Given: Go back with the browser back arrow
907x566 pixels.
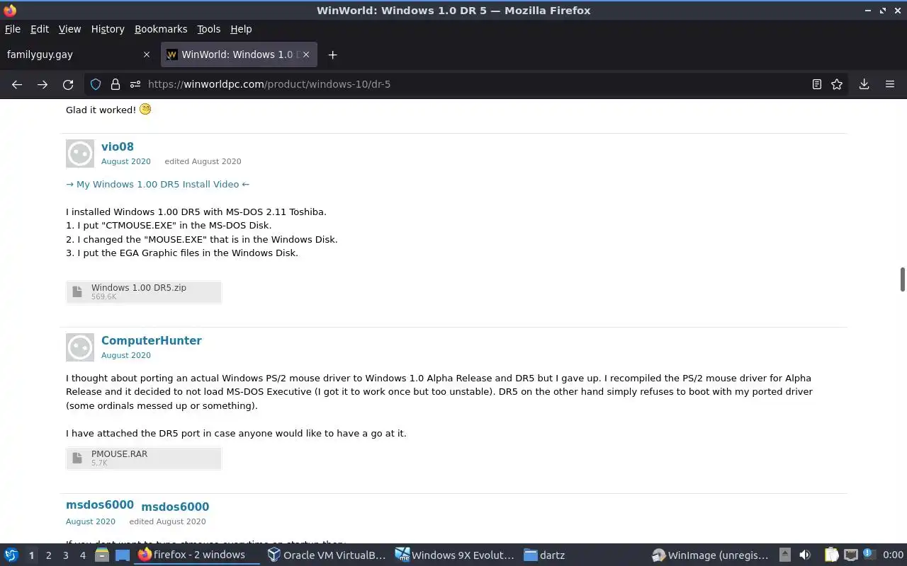Looking at the screenshot, I should pos(17,84).
